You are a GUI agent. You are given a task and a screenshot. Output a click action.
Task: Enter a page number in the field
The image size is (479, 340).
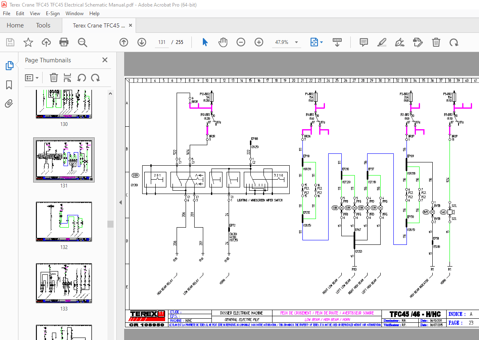pos(161,42)
